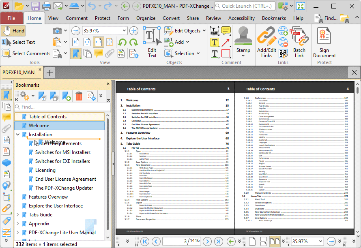Open the Organize ribbon tab
Screen dimensions: 361x248
(146, 18)
